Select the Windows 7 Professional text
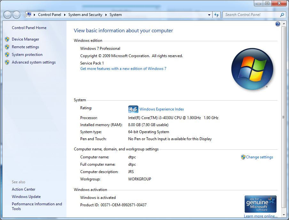The height and width of the screenshot is (220, 289). (x=100, y=49)
